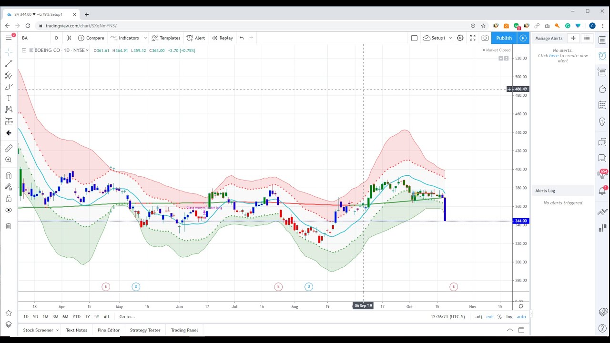This screenshot has width=610, height=343.
Task: Open the main hamburger menu
Action: (9, 38)
